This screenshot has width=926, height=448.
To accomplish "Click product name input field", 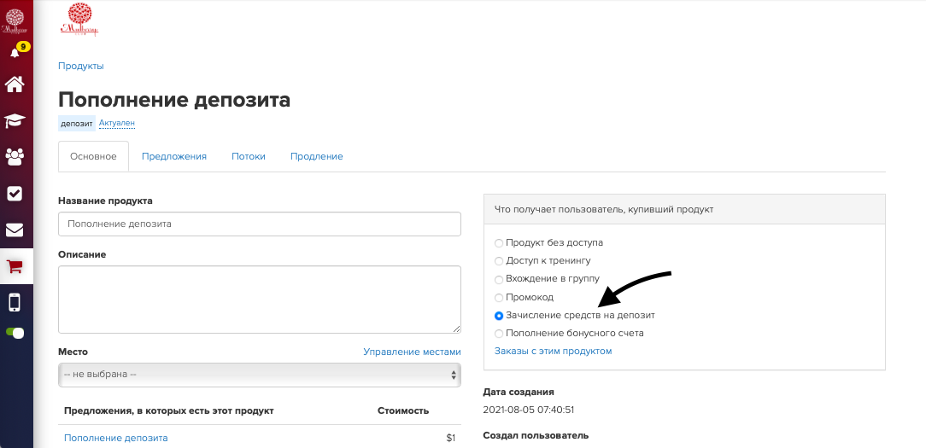I will tap(259, 224).
